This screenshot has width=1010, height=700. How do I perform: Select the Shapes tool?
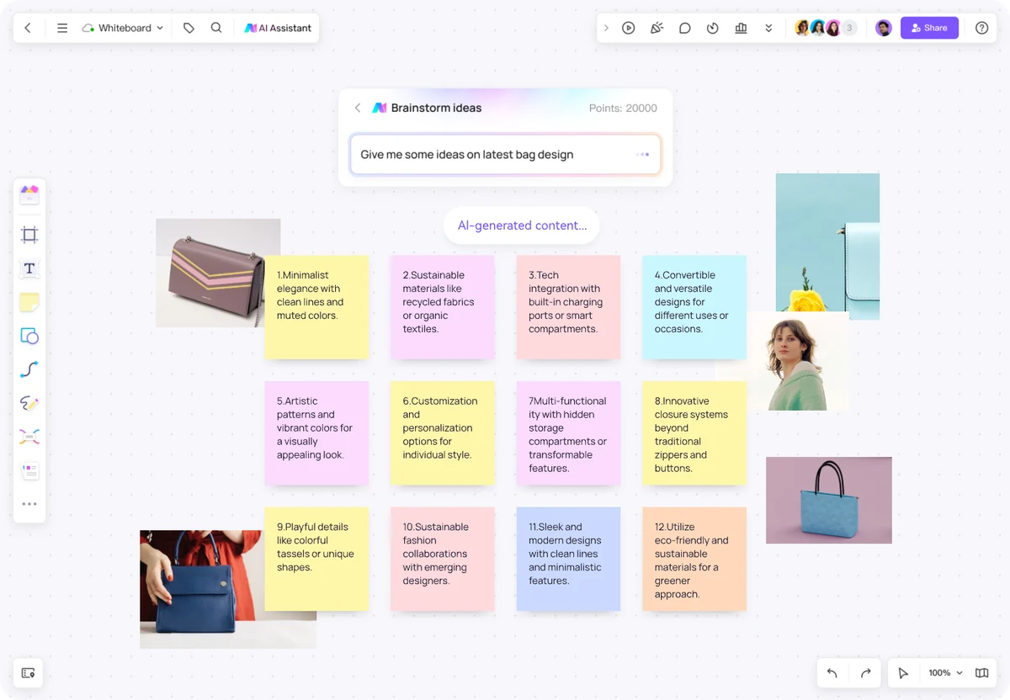[x=29, y=336]
